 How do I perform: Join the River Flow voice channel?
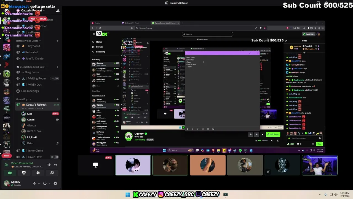coord(38,157)
